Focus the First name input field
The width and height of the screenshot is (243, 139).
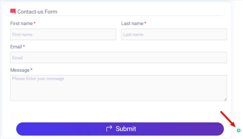pos(63,34)
